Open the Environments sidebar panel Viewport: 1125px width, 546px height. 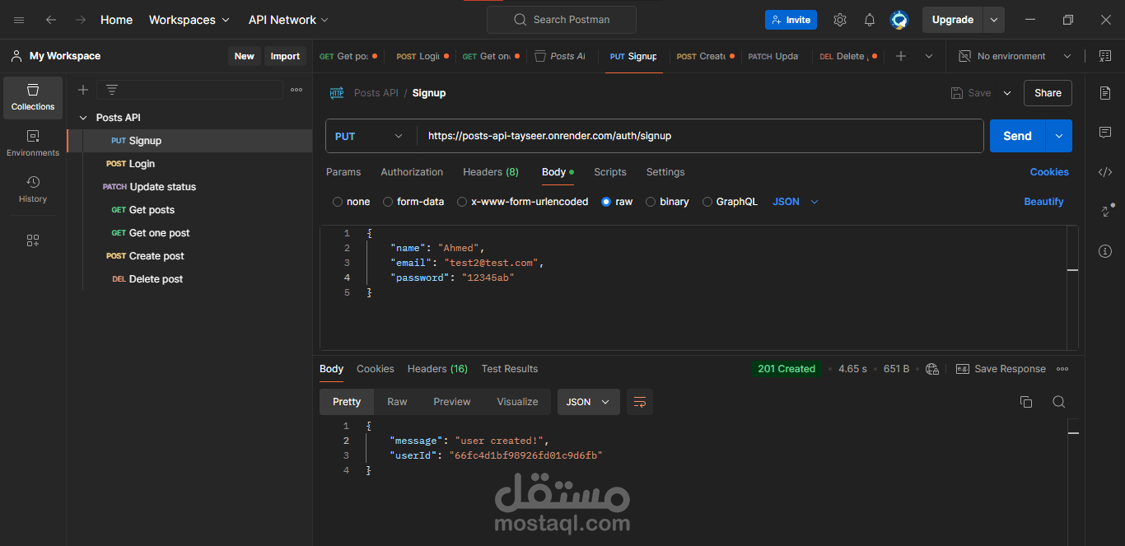point(33,143)
